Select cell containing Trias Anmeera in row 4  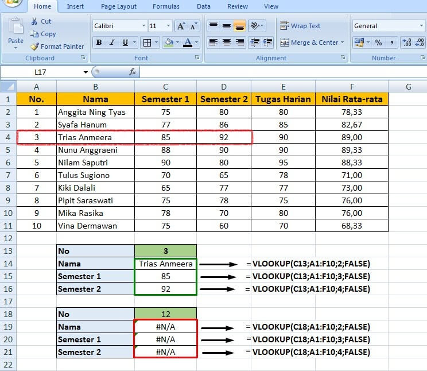(x=95, y=137)
